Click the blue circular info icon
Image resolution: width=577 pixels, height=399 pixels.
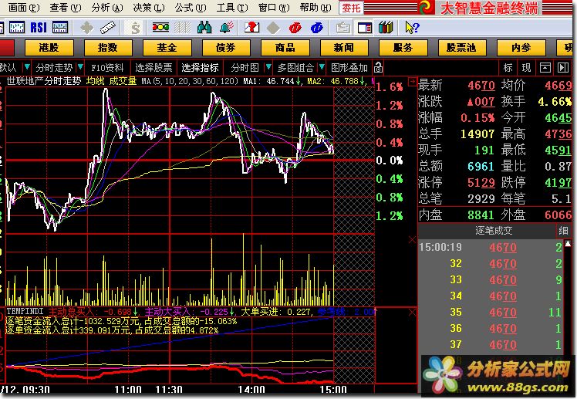pos(317,28)
